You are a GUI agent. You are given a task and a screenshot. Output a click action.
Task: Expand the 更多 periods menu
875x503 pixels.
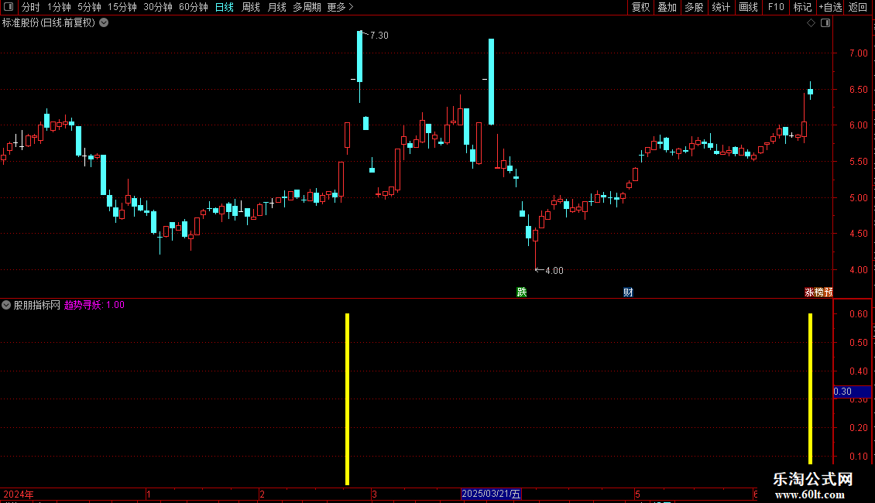(340, 7)
